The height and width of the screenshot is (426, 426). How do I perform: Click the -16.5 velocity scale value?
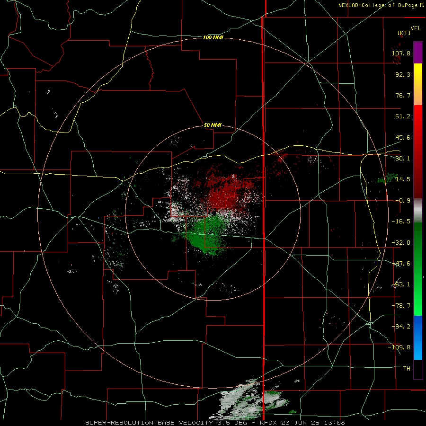[x=401, y=222]
